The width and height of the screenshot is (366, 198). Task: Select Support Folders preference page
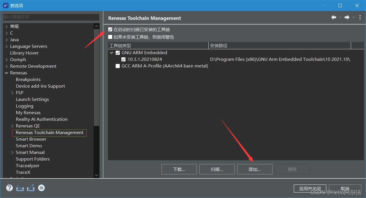coord(33,159)
